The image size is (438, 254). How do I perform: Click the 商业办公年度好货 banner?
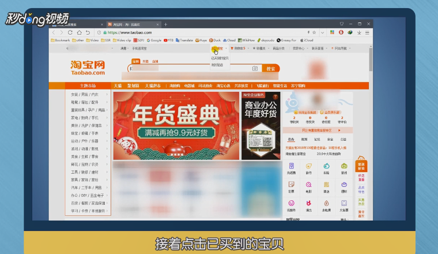[260, 126]
